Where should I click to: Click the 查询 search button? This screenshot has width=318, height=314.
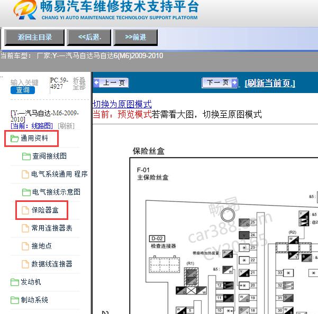[23, 90]
